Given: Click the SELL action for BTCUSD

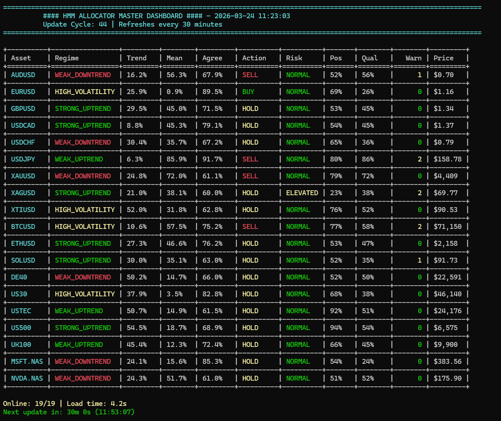Looking at the screenshot, I should click(250, 227).
